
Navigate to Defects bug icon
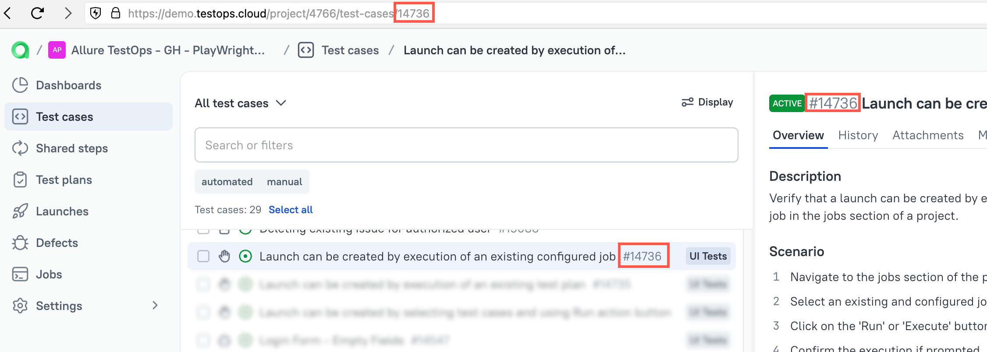click(20, 243)
